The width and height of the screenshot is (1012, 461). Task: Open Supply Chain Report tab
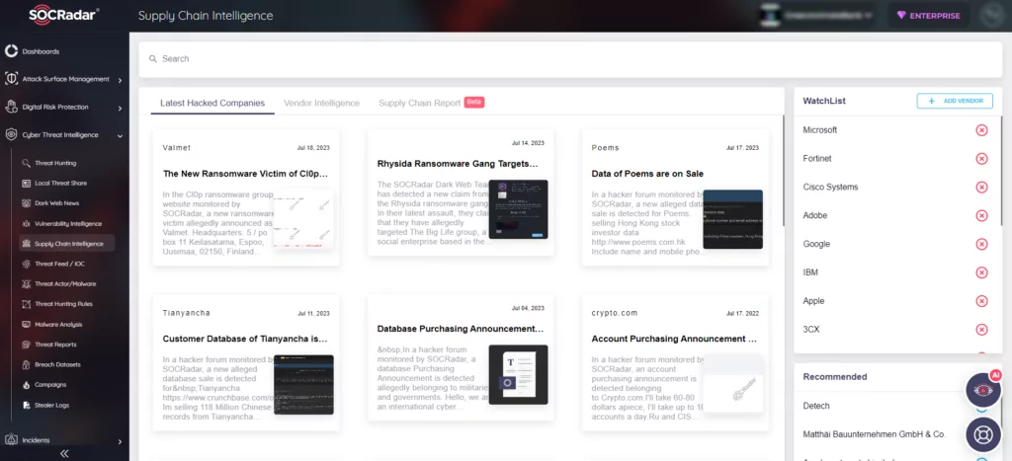431,103
